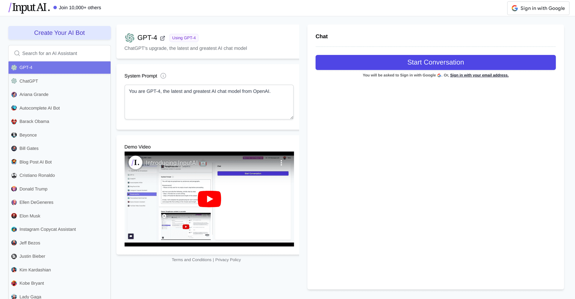Click the GPT-4 sidebar avatar icon
This screenshot has width=575, height=299.
(x=14, y=68)
